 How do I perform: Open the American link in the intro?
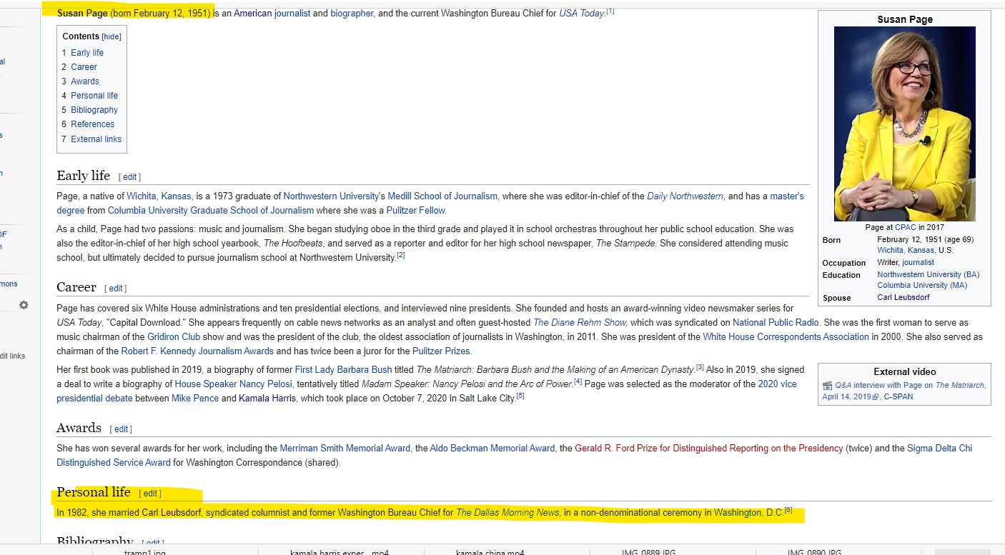pos(252,14)
